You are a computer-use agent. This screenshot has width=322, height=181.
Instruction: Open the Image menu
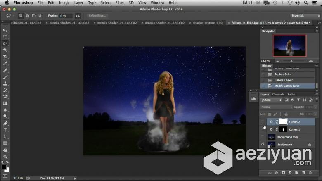pyautogui.click(x=64, y=2)
